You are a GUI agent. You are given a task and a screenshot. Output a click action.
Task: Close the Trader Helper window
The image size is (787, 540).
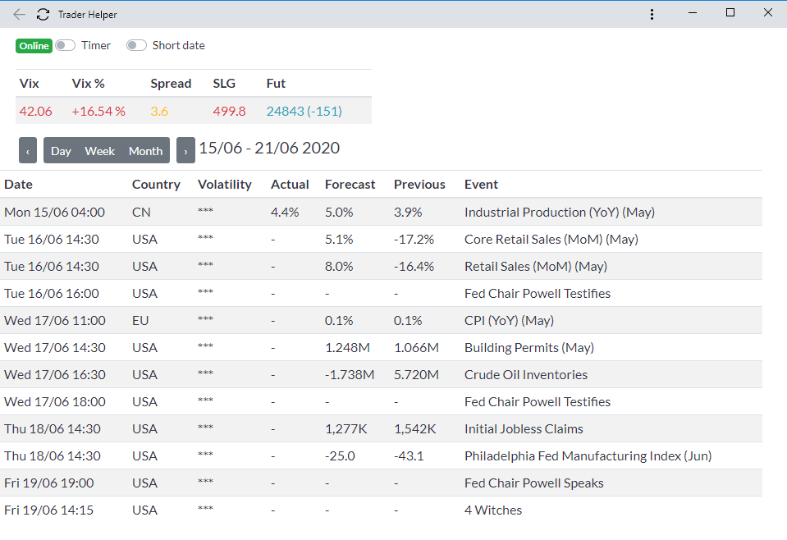click(768, 12)
